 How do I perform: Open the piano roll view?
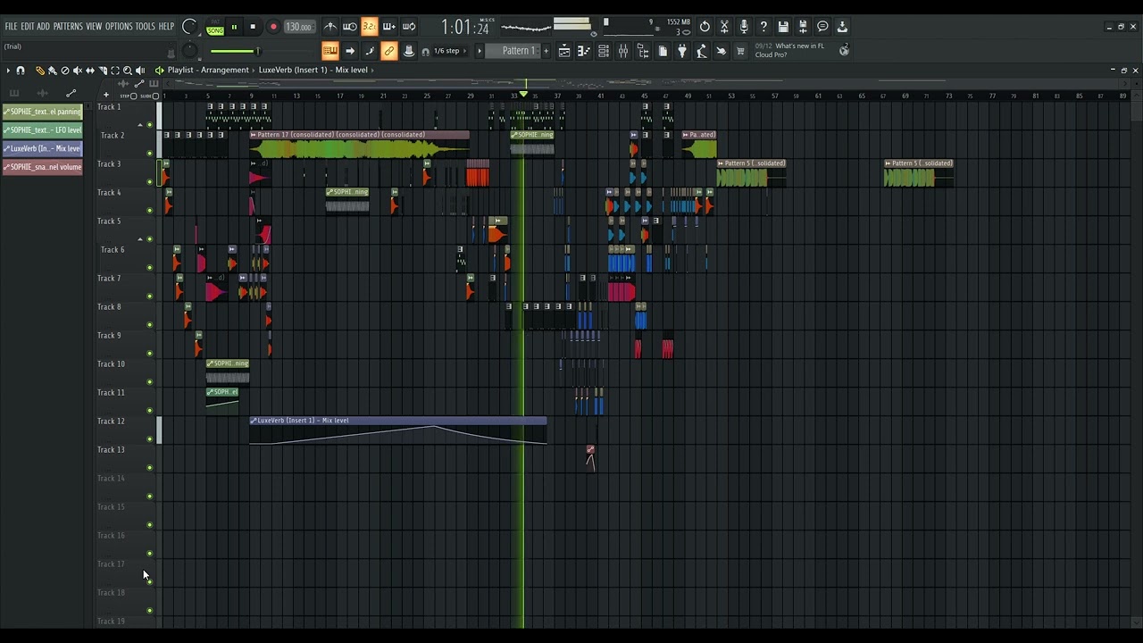pos(584,51)
